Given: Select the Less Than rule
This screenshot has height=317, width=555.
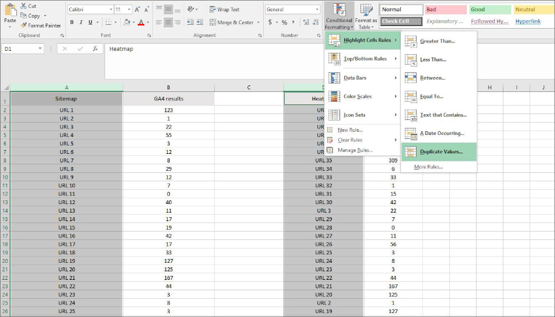Looking at the screenshot, I should (439, 59).
